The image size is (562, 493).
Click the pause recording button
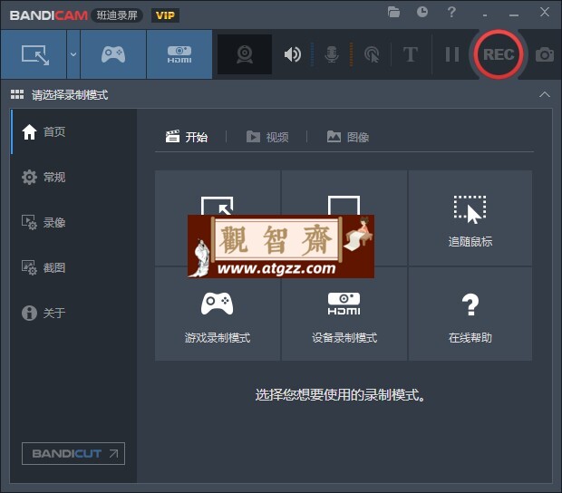(452, 54)
